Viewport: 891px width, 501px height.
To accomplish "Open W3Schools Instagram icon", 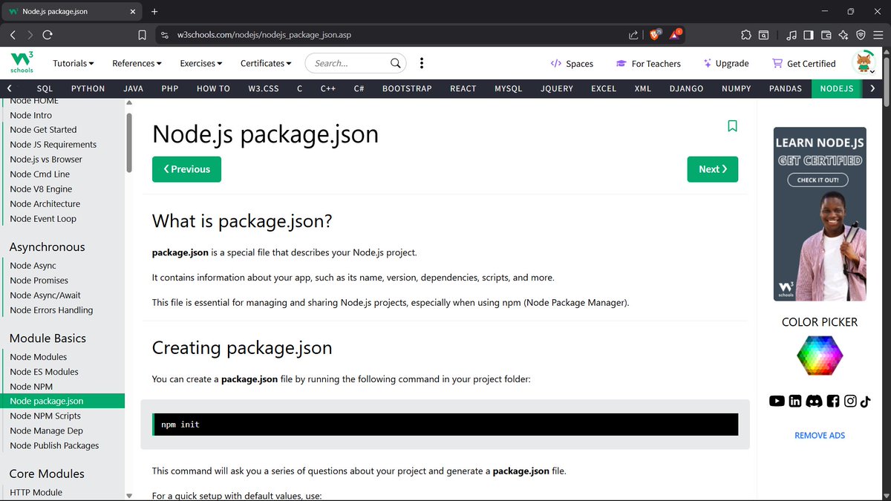I will 850,401.
